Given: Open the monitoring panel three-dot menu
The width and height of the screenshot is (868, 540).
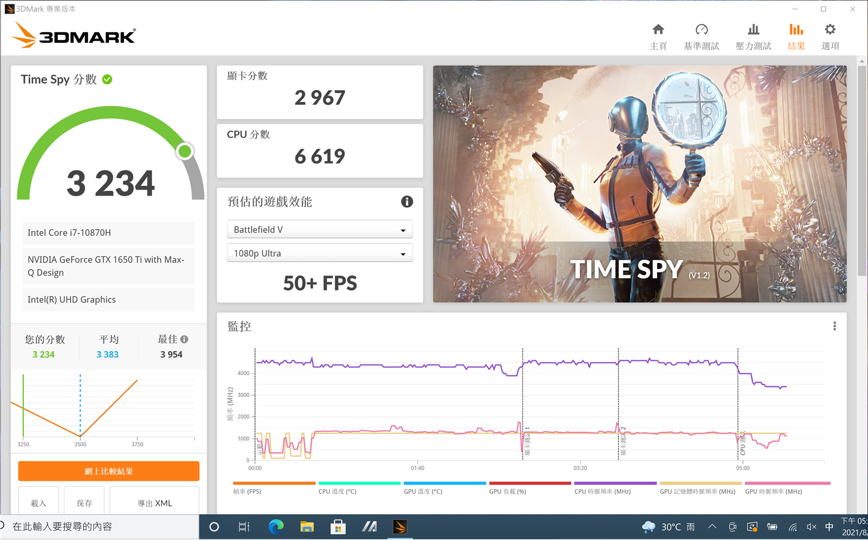Looking at the screenshot, I should 834,326.
